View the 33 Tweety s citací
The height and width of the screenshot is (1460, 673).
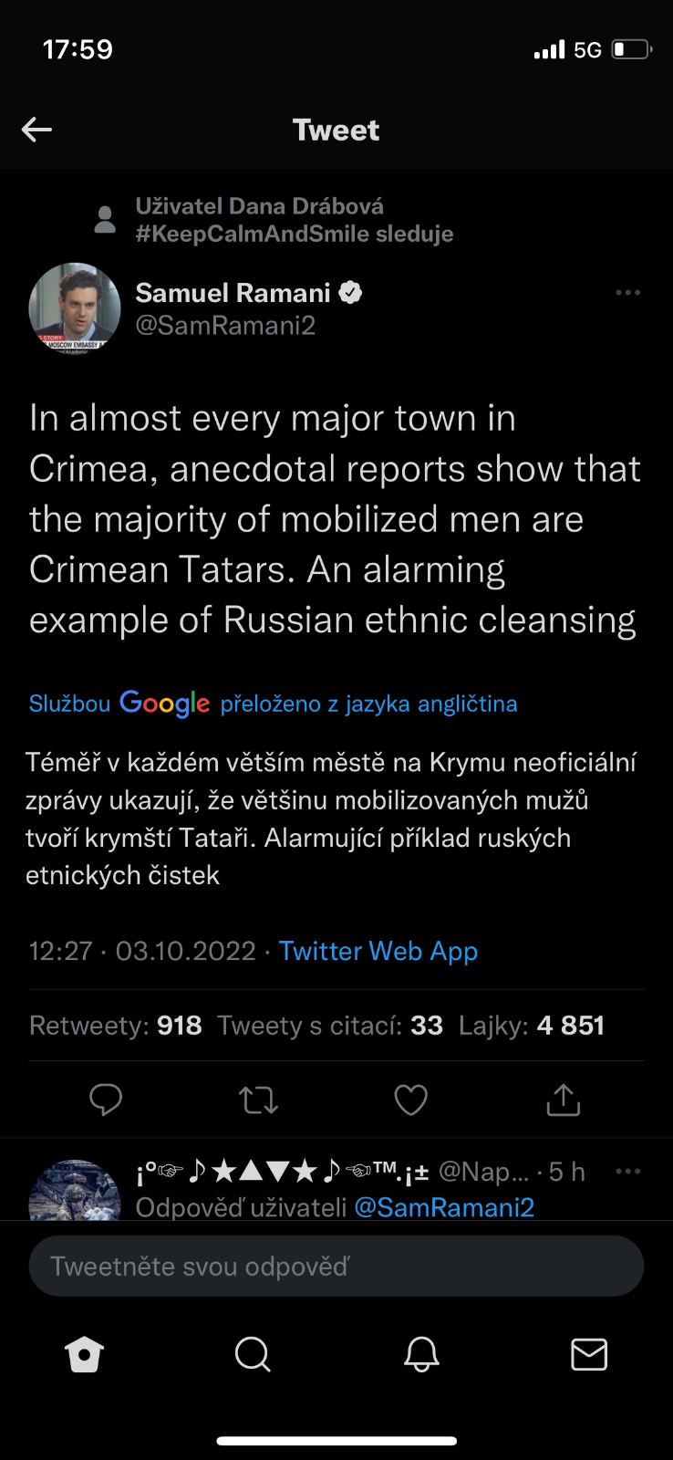click(330, 1026)
